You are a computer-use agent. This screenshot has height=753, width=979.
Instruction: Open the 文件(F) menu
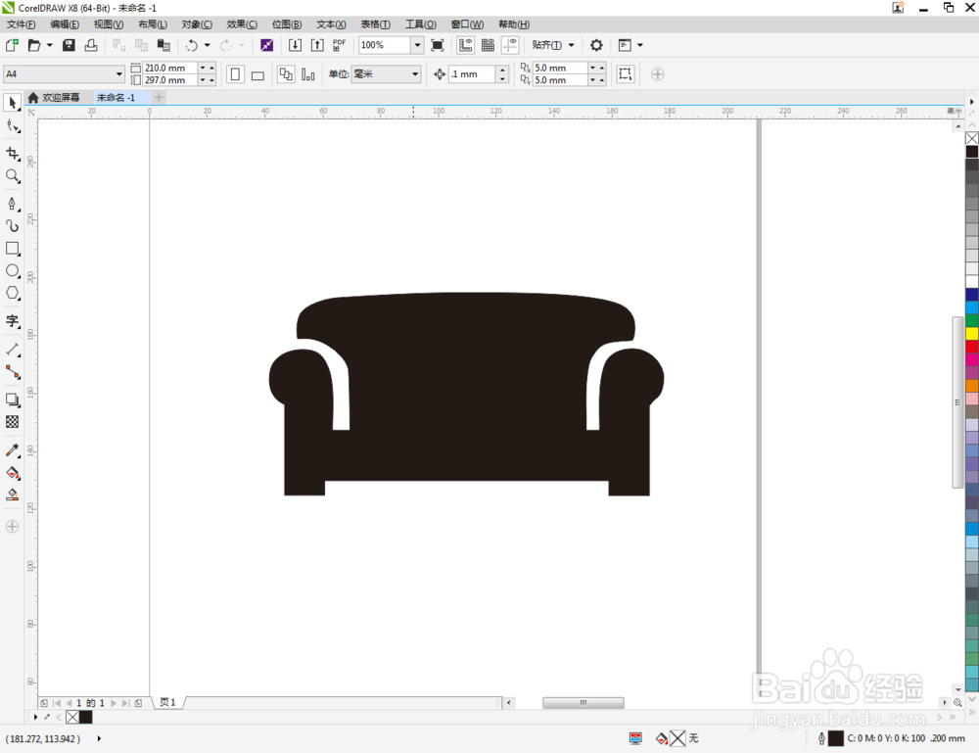[x=21, y=24]
